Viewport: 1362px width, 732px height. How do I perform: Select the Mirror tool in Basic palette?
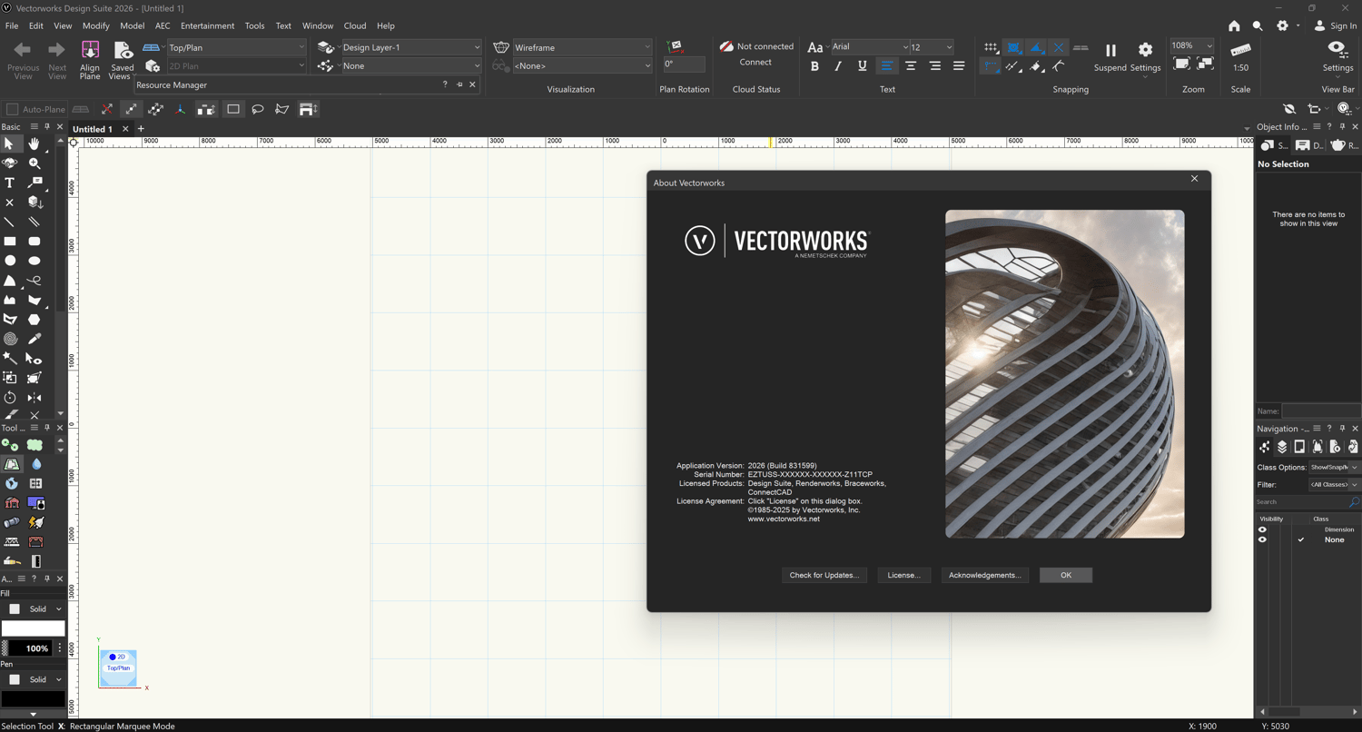coord(35,398)
